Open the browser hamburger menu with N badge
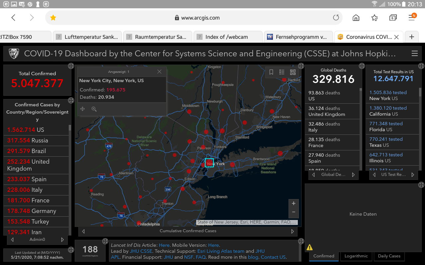Viewport: 425px width, 265px height. point(412,17)
